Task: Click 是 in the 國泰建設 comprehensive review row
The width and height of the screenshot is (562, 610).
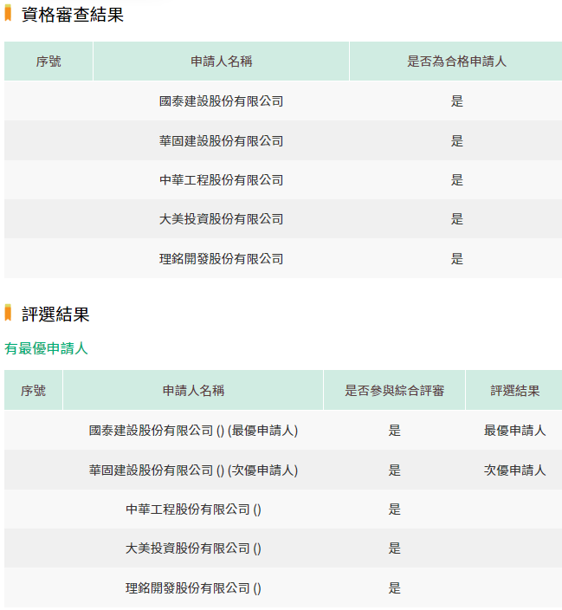Action: (x=394, y=431)
